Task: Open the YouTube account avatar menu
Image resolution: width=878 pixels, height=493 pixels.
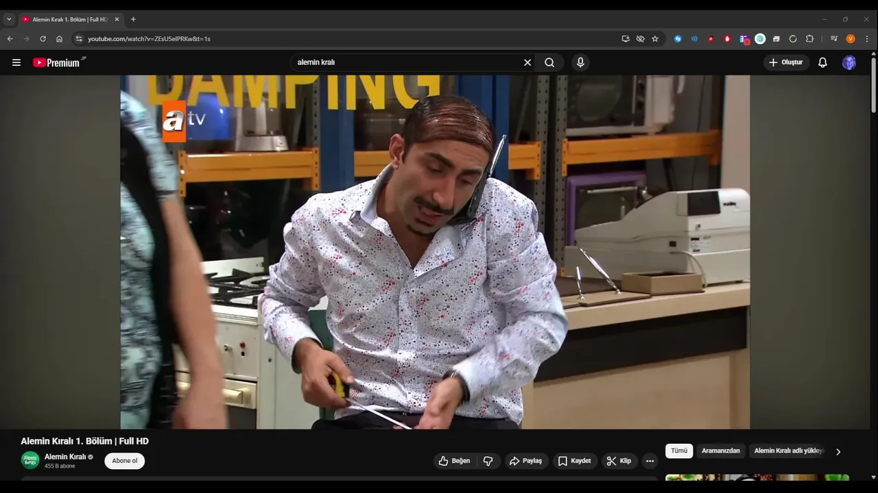Action: click(849, 62)
